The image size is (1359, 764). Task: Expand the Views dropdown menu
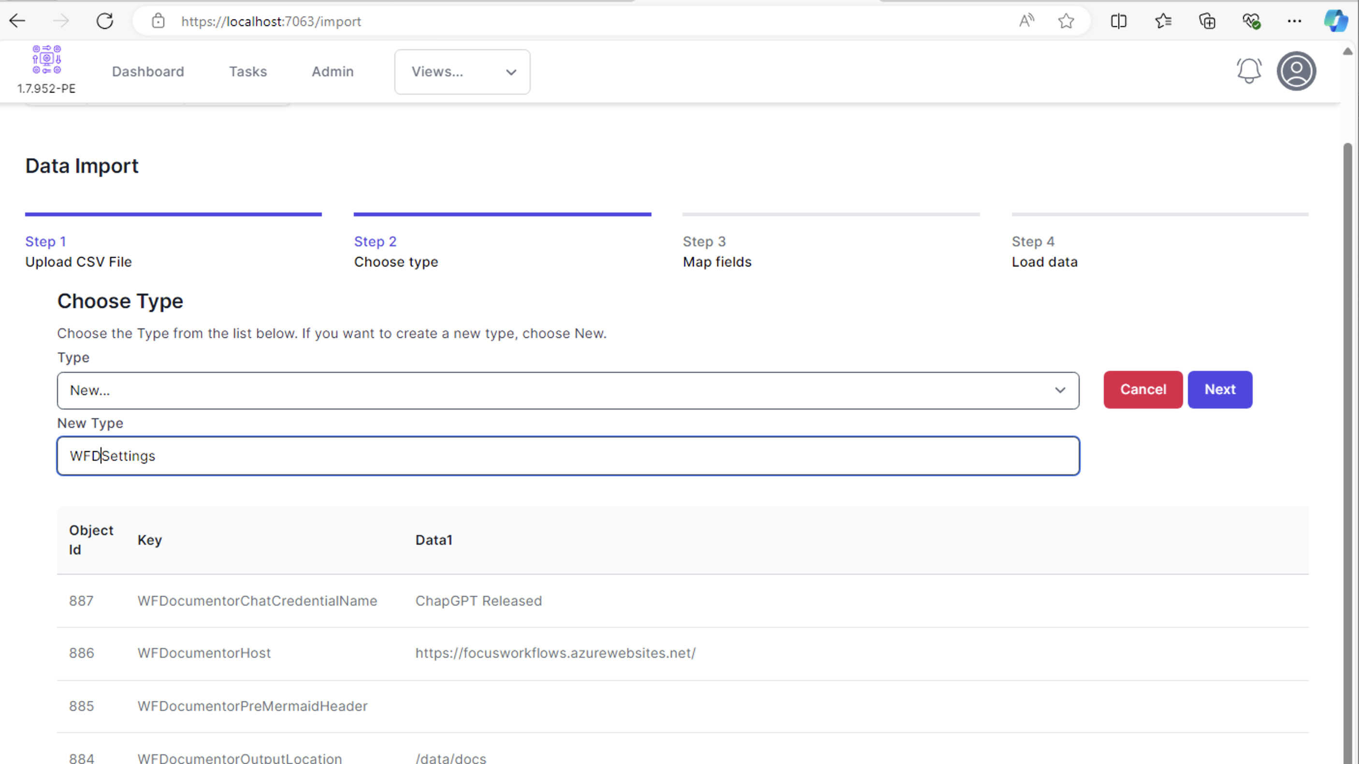click(x=462, y=72)
